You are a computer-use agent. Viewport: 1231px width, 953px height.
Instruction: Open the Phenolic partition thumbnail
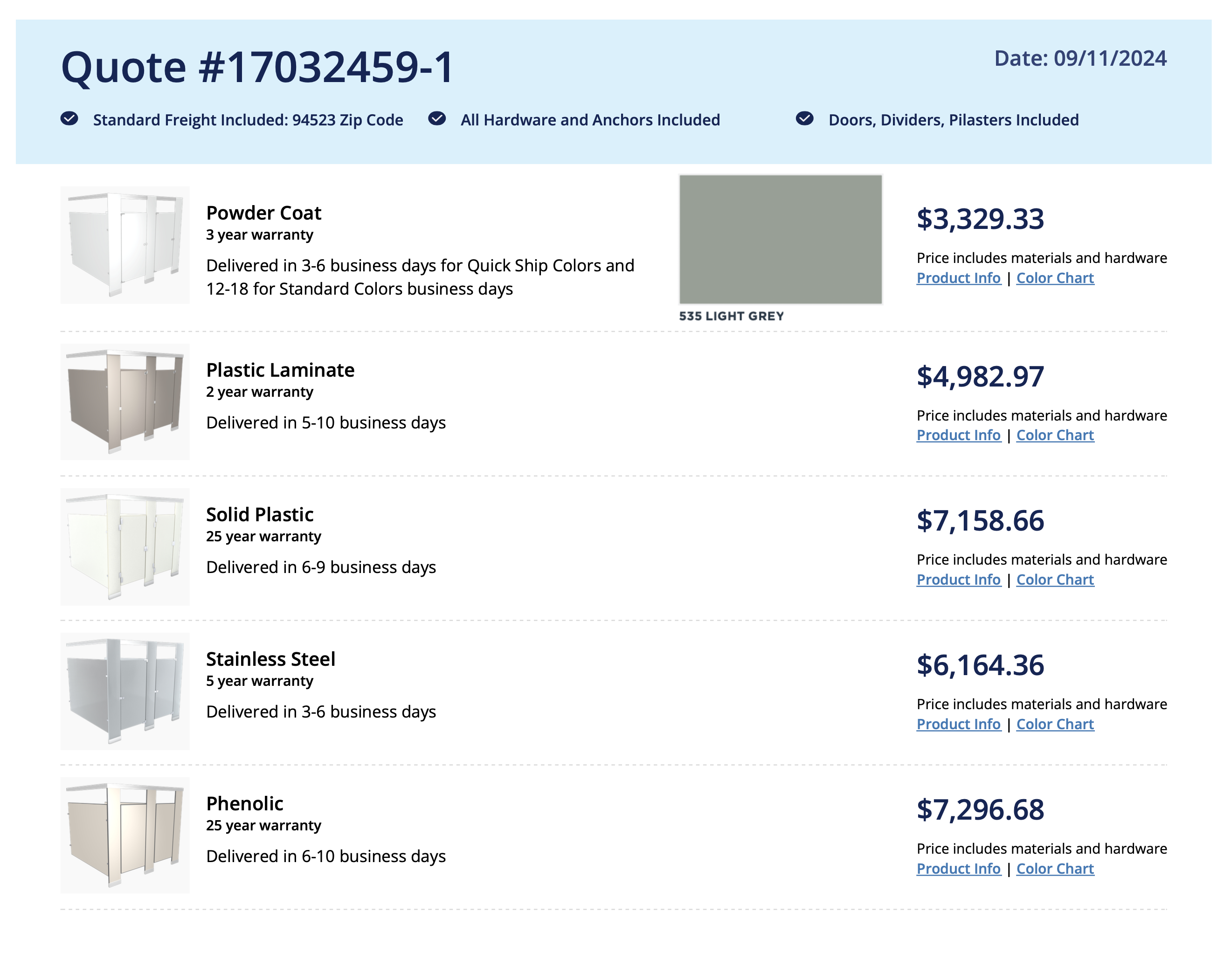(125, 835)
